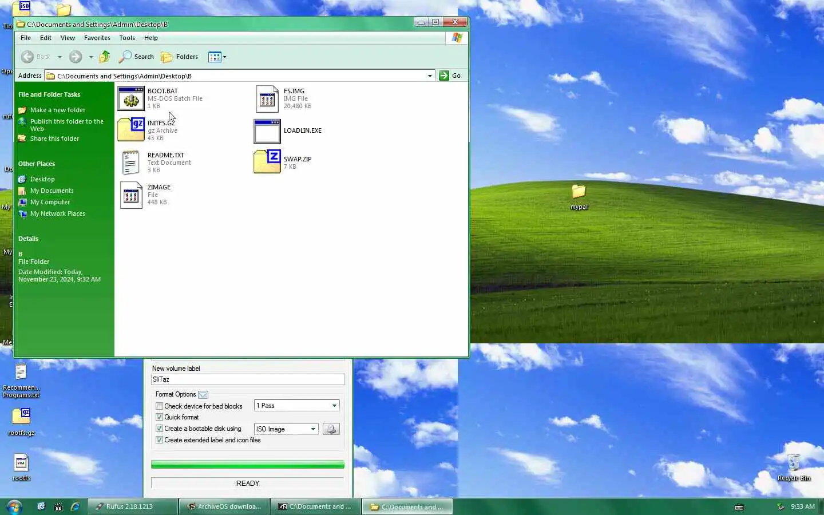Screen dimensions: 824x515
Task: Open the Edit menu
Action: (x=46, y=38)
